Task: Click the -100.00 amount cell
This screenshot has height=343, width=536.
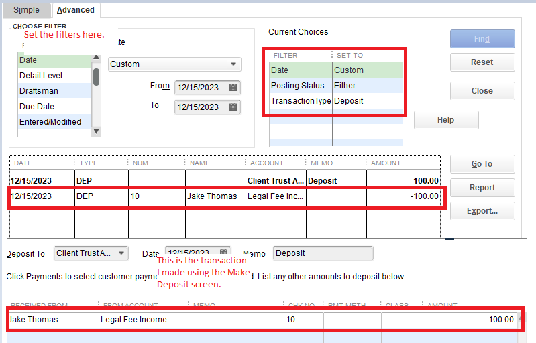Action: pyautogui.click(x=403, y=196)
